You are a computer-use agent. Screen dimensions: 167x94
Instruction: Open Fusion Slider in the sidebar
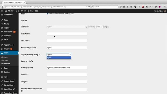coord(9,81)
